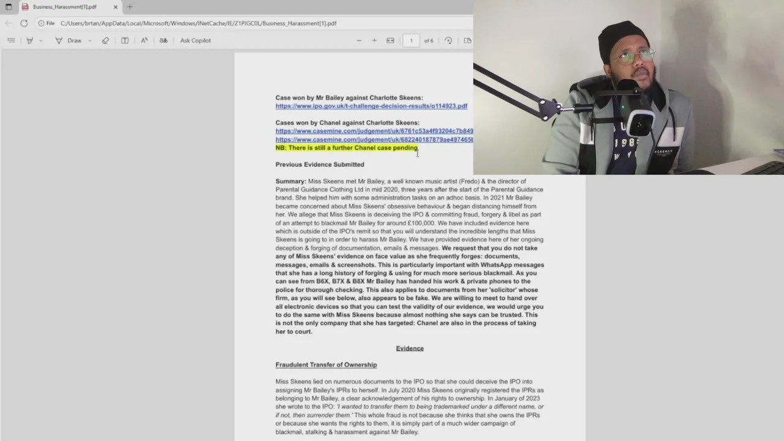Open Ask Copilot

(195, 40)
